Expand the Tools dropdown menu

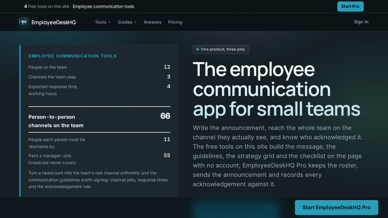coord(103,22)
